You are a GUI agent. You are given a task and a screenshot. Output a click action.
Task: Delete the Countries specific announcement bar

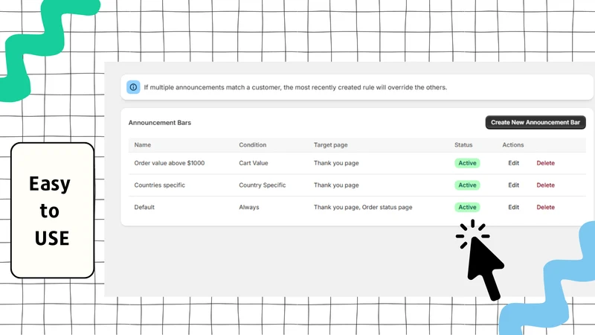545,185
